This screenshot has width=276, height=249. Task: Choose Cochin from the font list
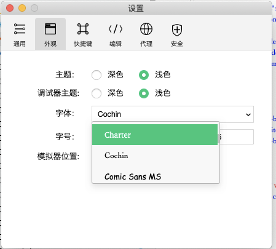[x=155, y=156]
